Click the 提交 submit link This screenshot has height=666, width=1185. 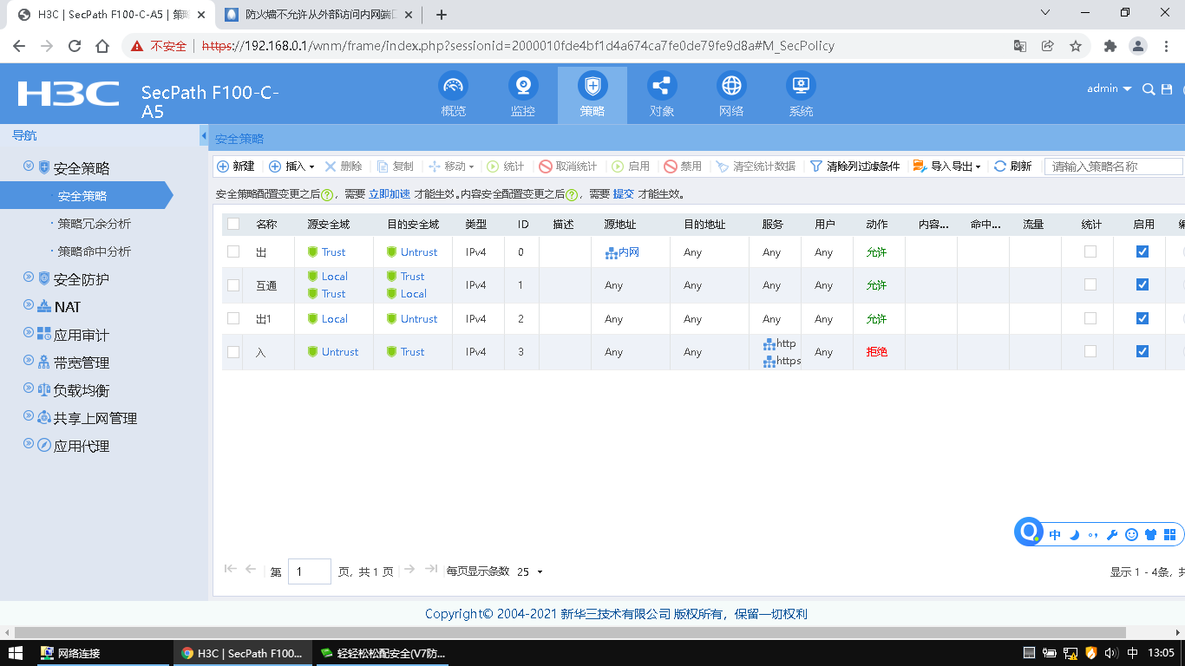pos(623,194)
